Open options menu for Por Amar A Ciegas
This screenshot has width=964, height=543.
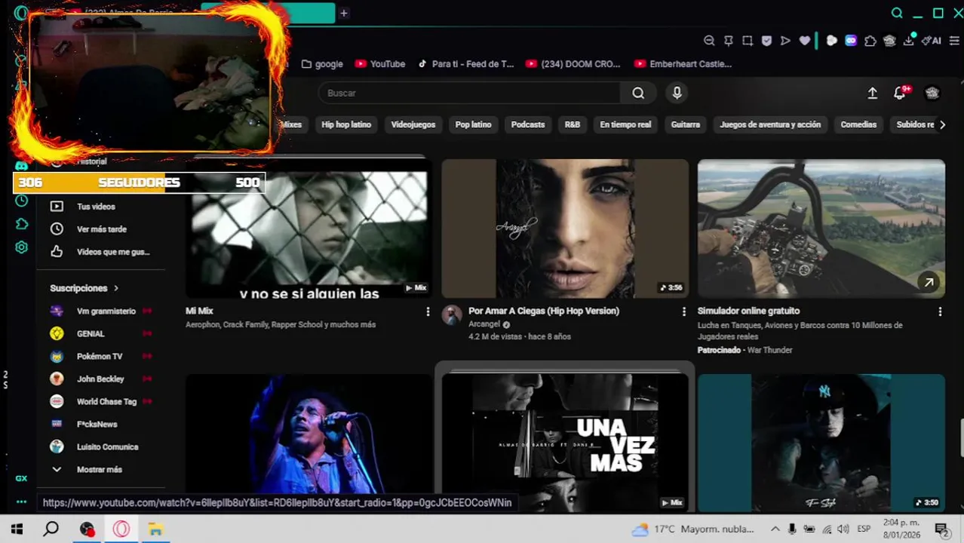pos(684,311)
